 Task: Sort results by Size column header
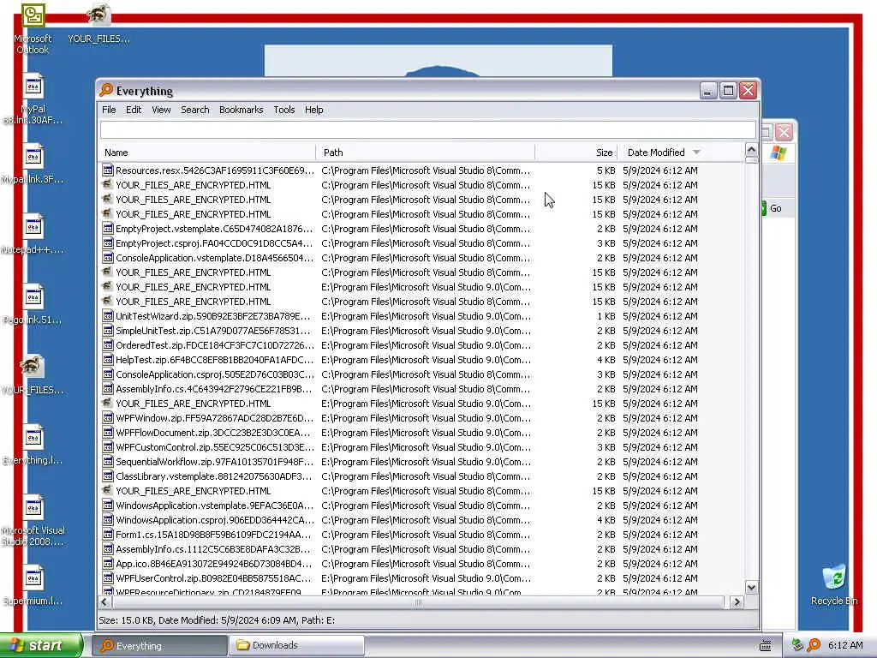point(576,153)
